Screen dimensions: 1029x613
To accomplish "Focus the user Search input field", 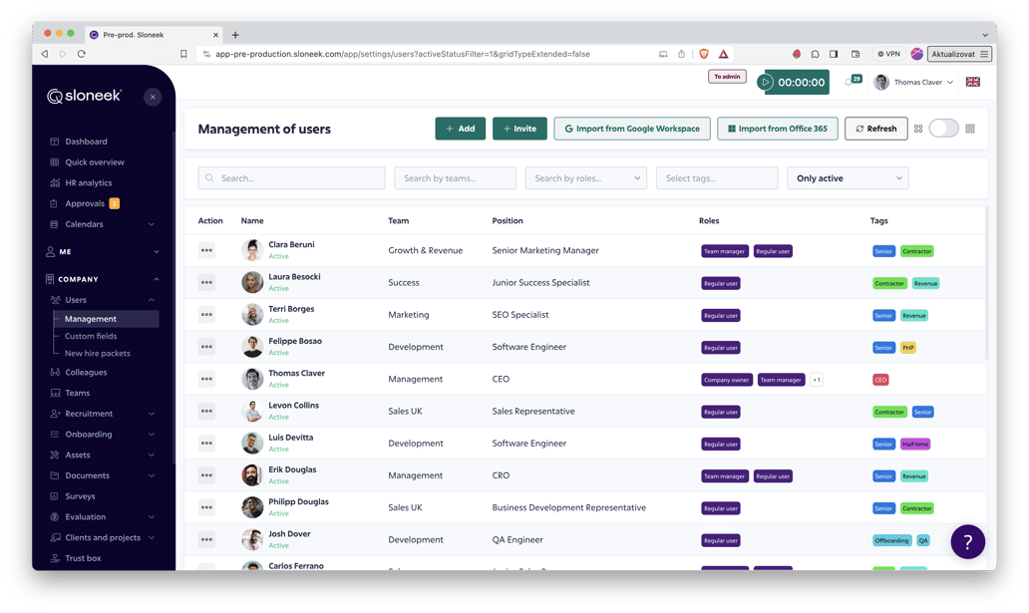I will pyautogui.click(x=291, y=178).
